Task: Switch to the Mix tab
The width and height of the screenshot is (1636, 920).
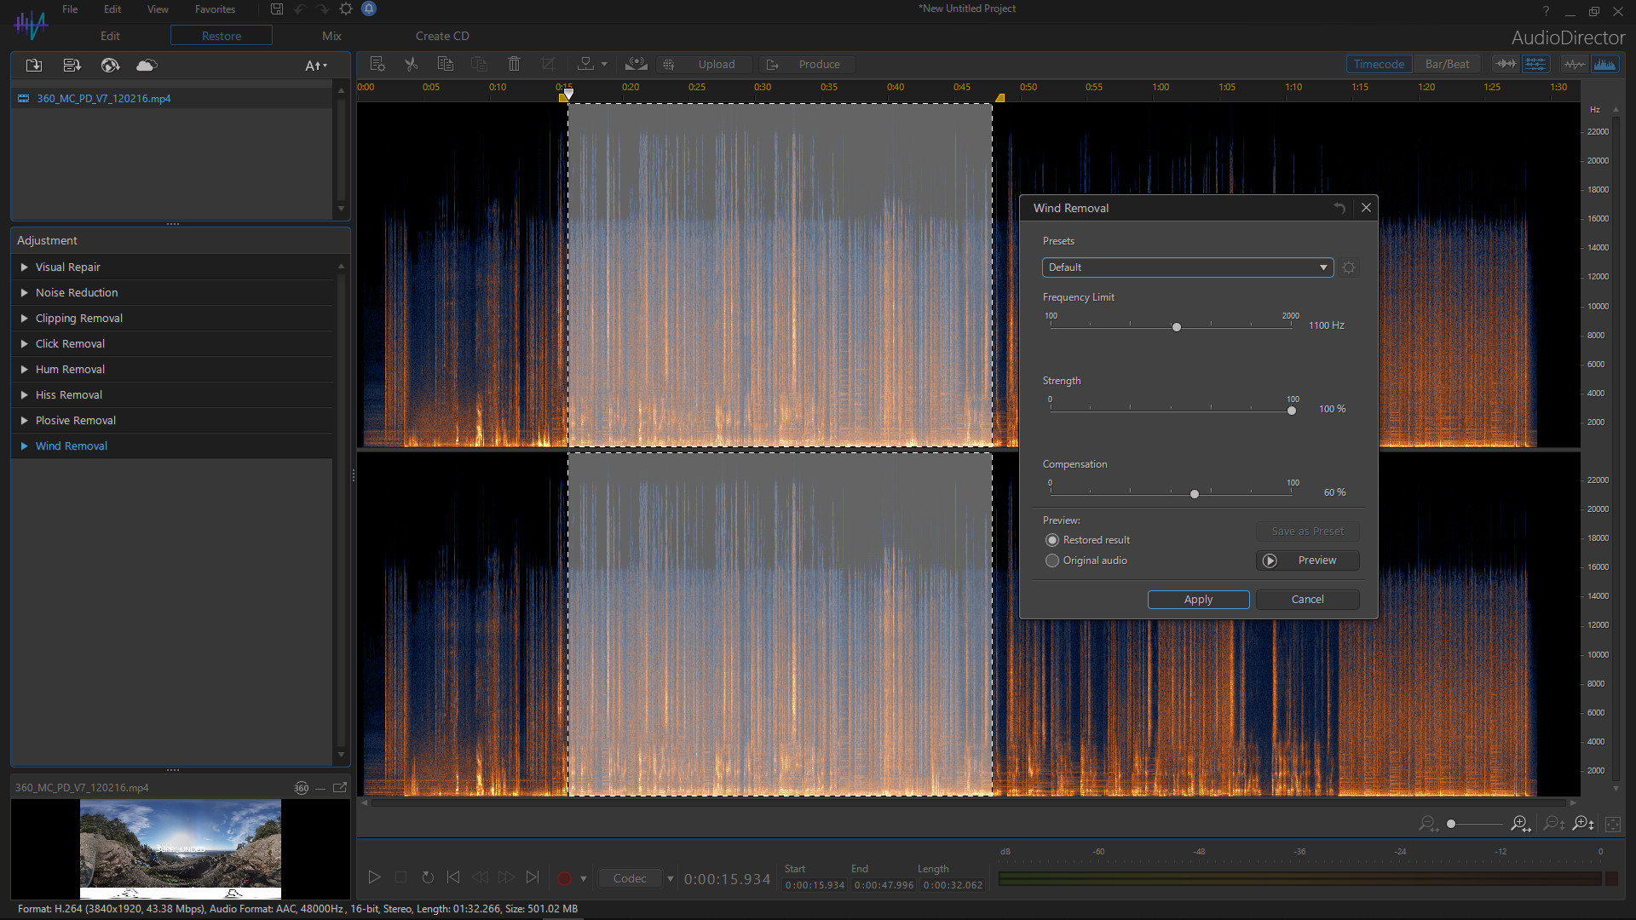Action: tap(331, 36)
